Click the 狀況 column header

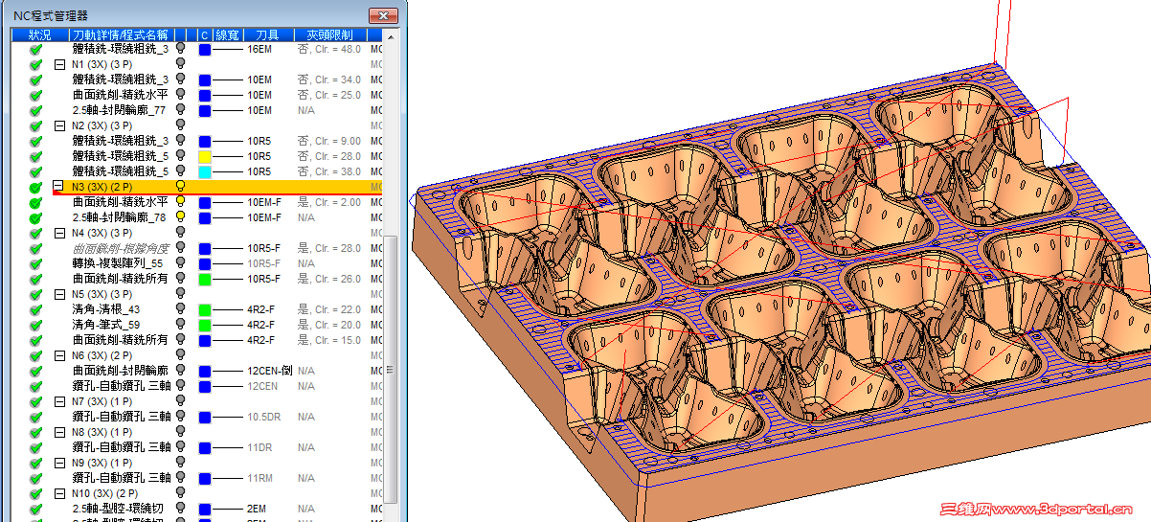[x=40, y=34]
